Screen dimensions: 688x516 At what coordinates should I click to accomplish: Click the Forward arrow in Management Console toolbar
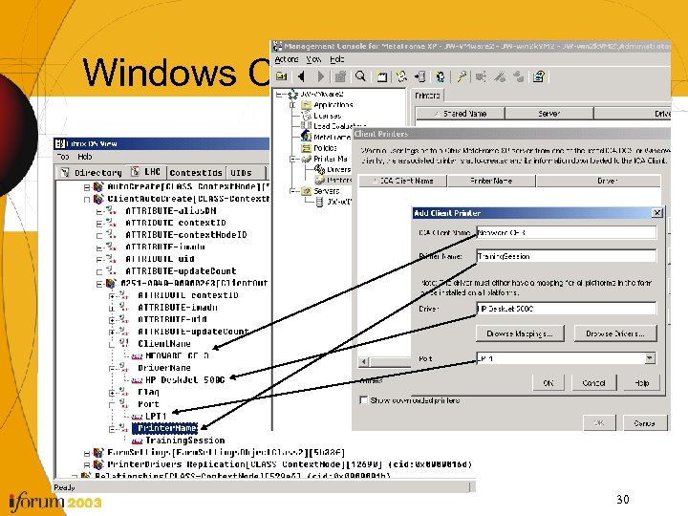[321, 76]
